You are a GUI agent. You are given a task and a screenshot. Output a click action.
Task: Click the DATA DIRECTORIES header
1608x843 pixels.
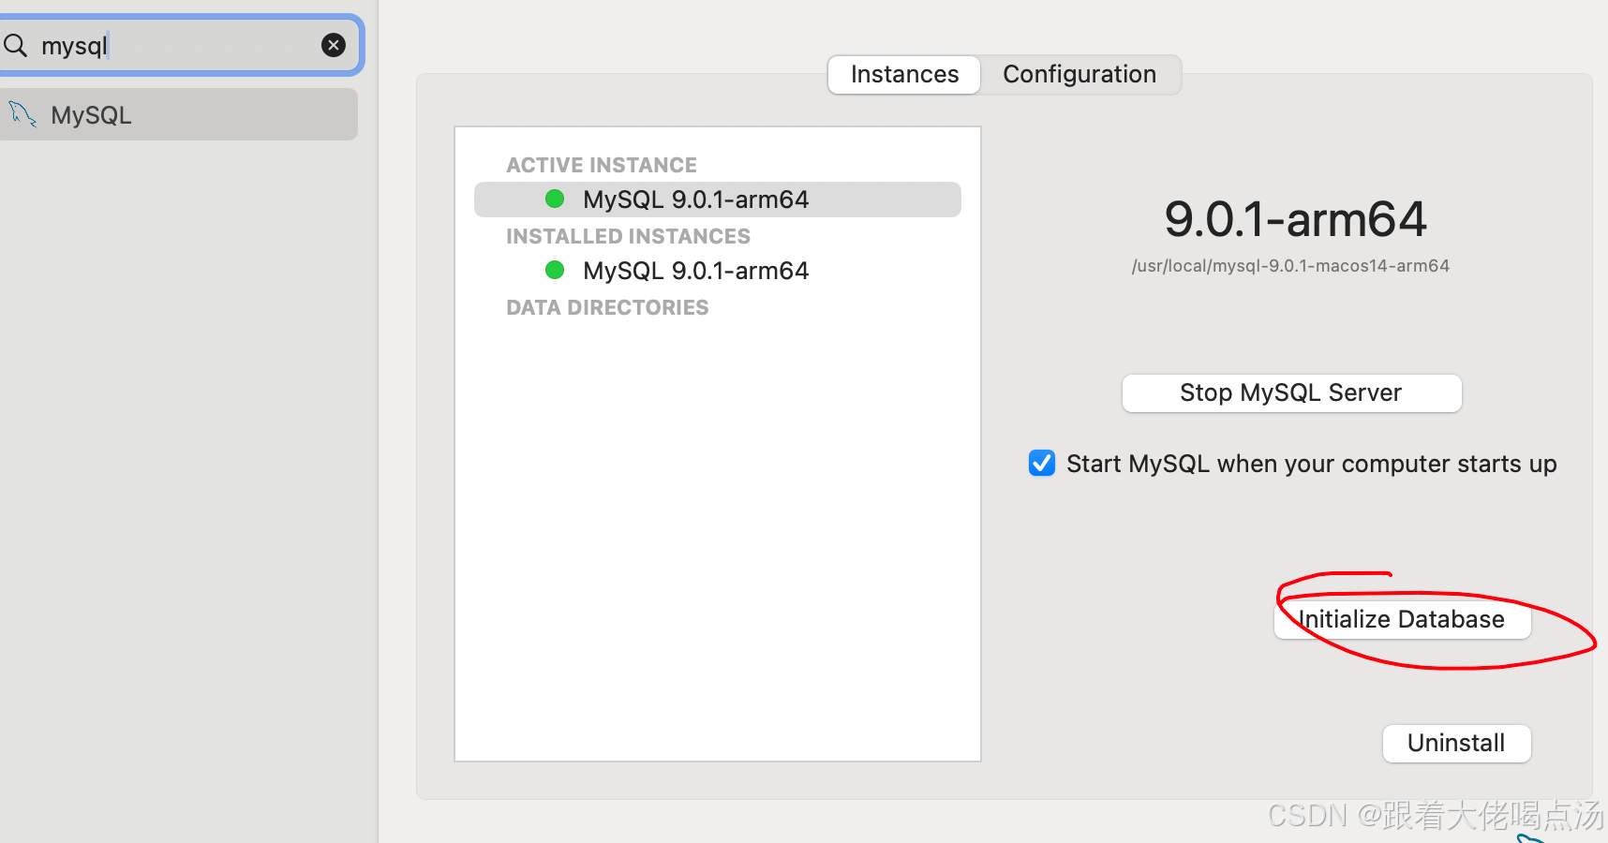607,307
